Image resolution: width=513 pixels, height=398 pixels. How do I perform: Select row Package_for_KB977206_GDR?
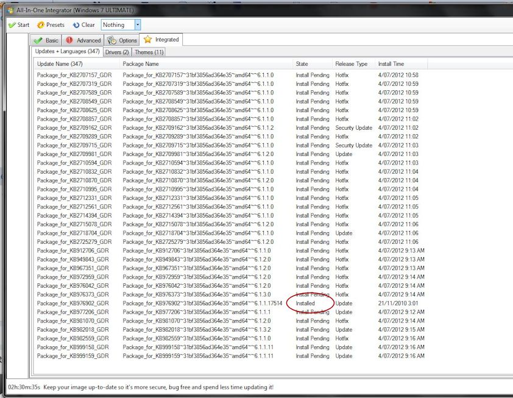[x=231, y=312]
